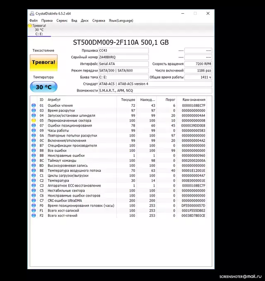
Task: Click the blue status icon for BC Таймаут команды
Action: click(34, 161)
